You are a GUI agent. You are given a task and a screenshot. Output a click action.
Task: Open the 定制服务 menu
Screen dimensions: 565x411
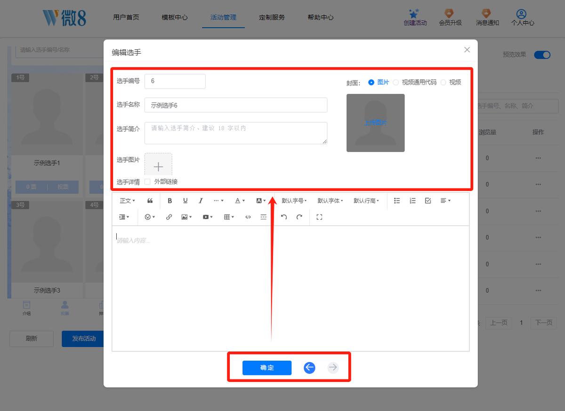click(x=272, y=17)
